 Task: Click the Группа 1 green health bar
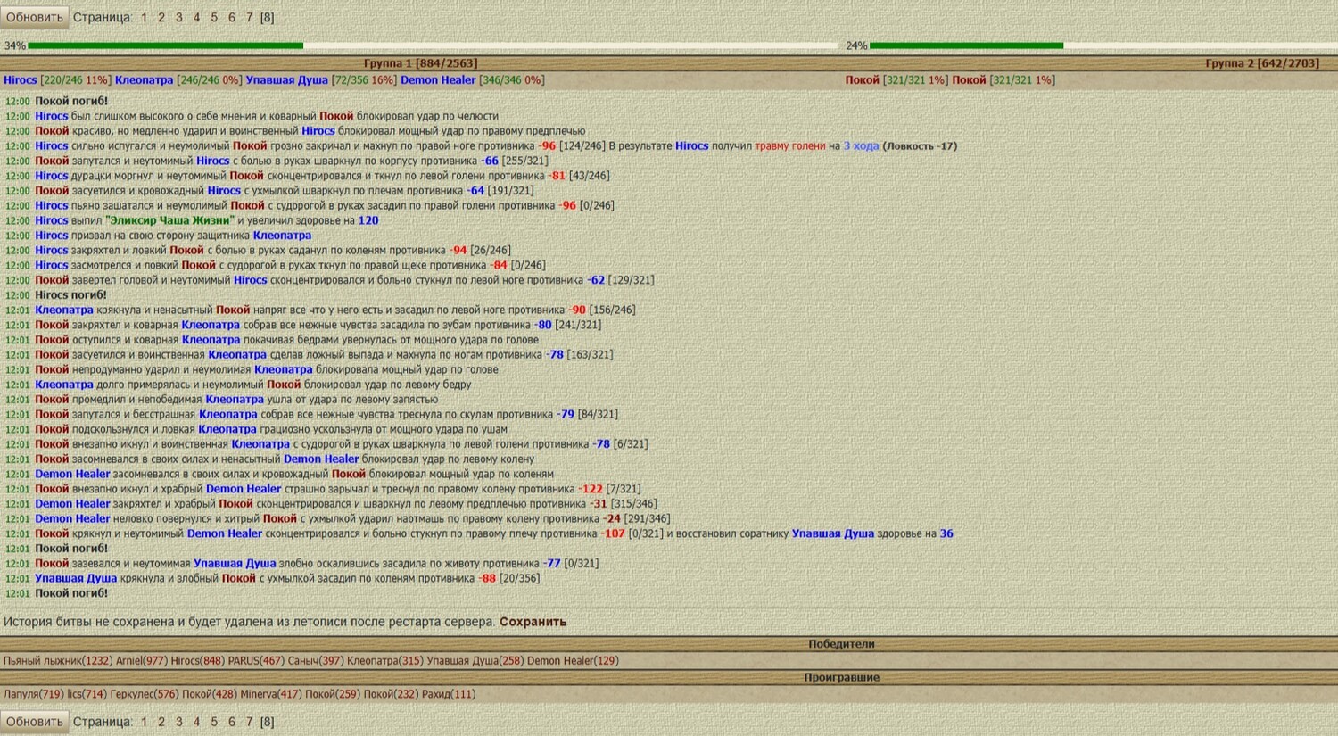click(x=166, y=45)
